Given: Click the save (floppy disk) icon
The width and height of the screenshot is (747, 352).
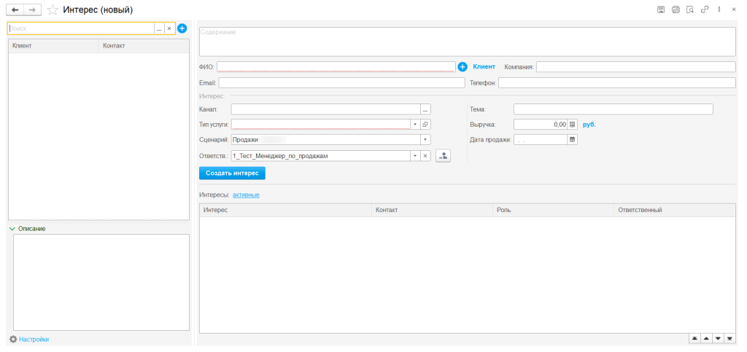Looking at the screenshot, I should pyautogui.click(x=661, y=9).
